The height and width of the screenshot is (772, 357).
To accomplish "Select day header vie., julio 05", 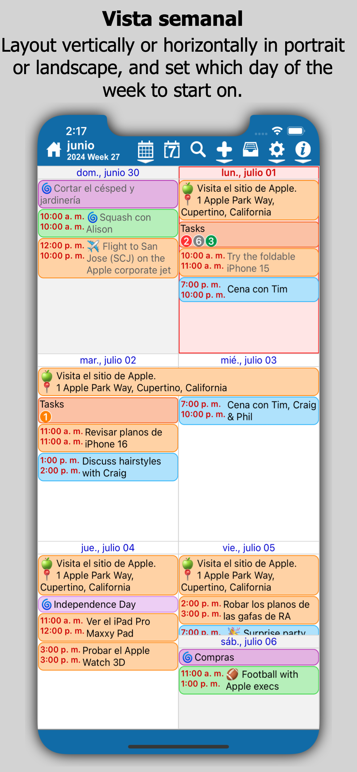I will point(249,547).
